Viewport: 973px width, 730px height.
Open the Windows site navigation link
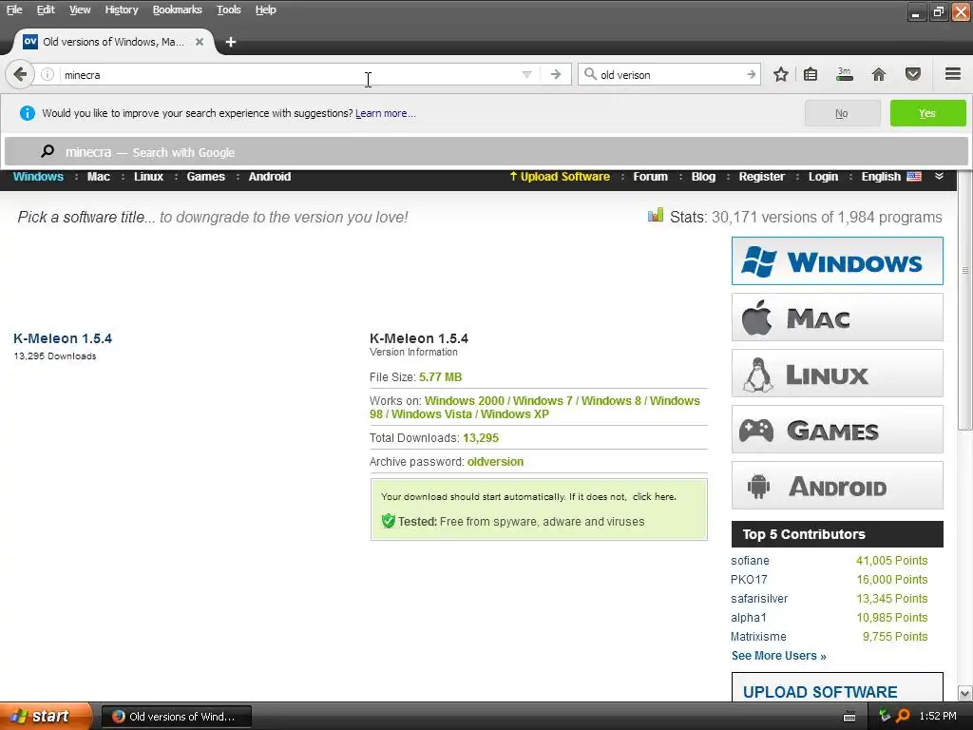click(x=38, y=176)
